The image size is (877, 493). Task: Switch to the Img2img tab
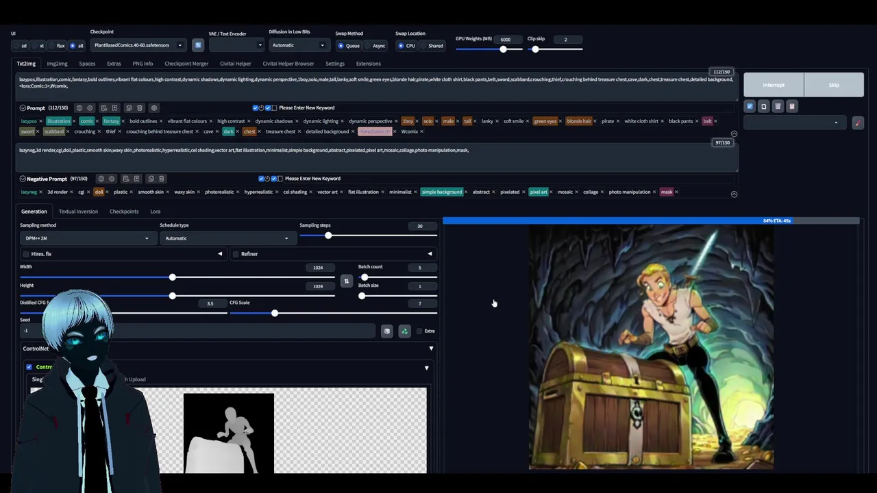coord(57,64)
